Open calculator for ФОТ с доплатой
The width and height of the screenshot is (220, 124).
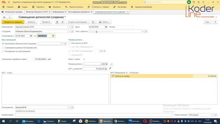click(106, 69)
